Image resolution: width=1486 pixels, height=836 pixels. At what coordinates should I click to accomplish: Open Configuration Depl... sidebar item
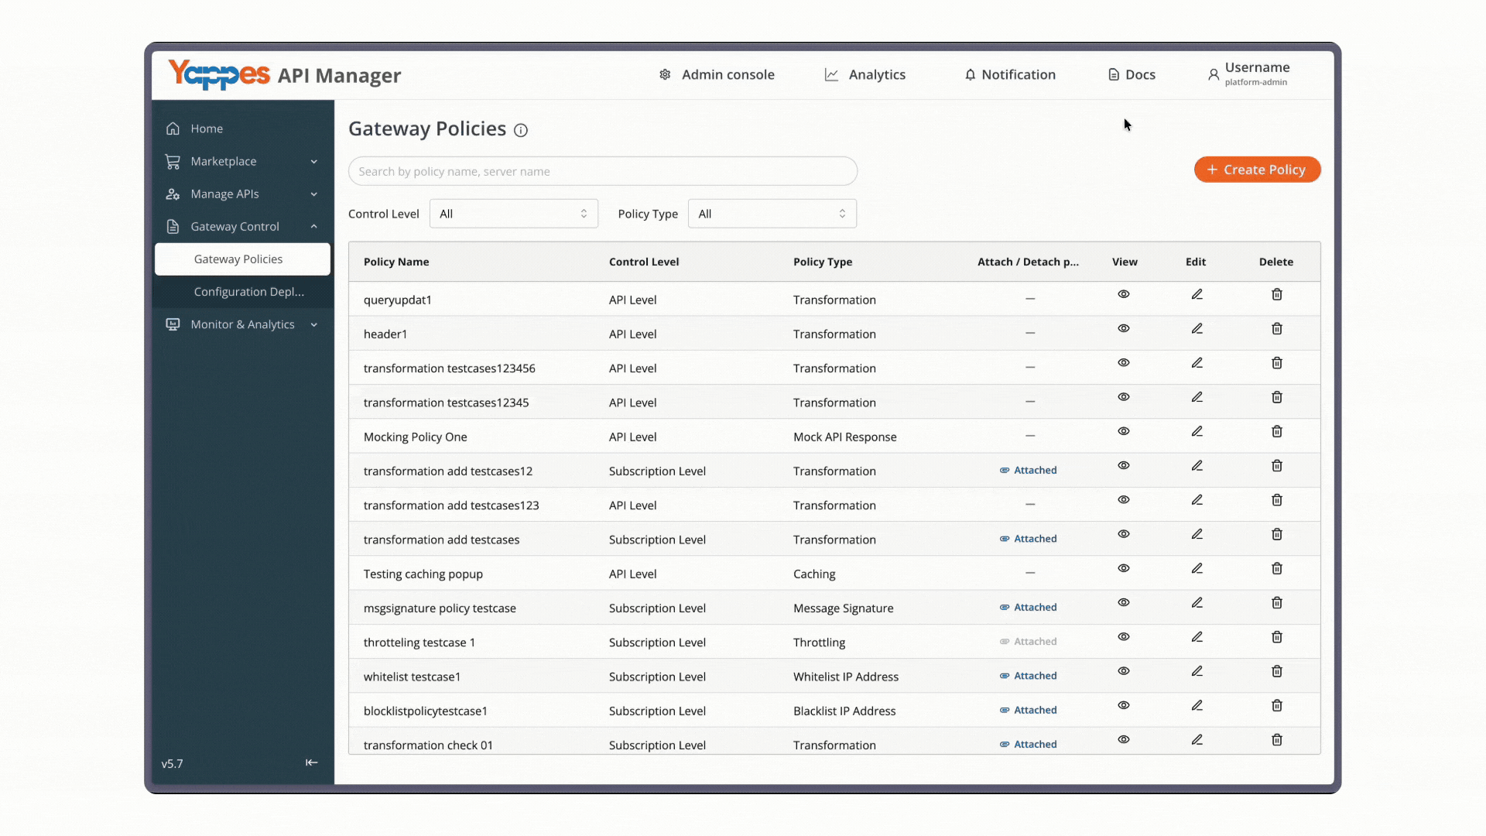click(242, 292)
